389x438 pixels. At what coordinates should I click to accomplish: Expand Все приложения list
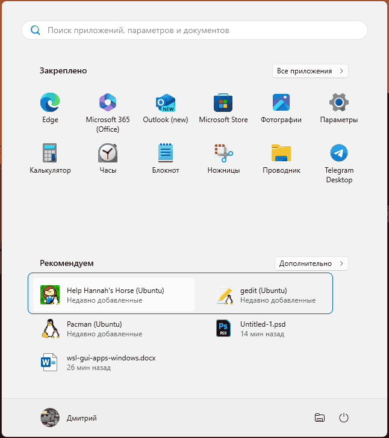pyautogui.click(x=310, y=71)
